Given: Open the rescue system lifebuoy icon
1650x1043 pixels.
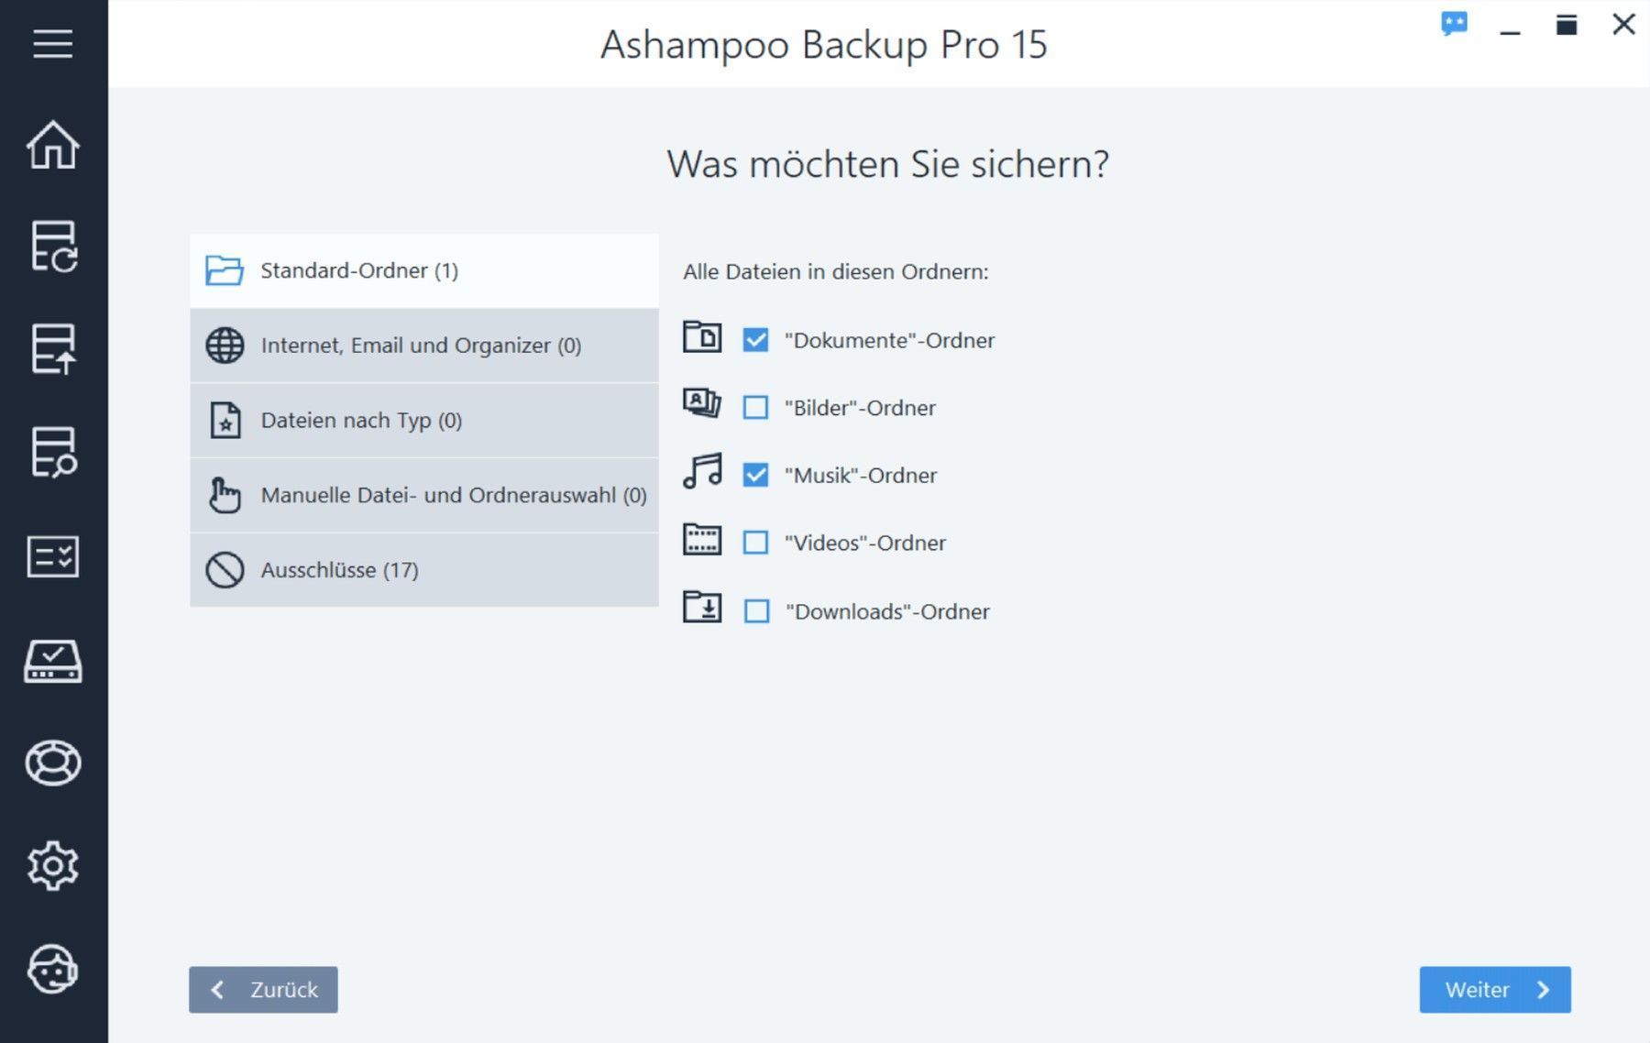Looking at the screenshot, I should point(53,763).
